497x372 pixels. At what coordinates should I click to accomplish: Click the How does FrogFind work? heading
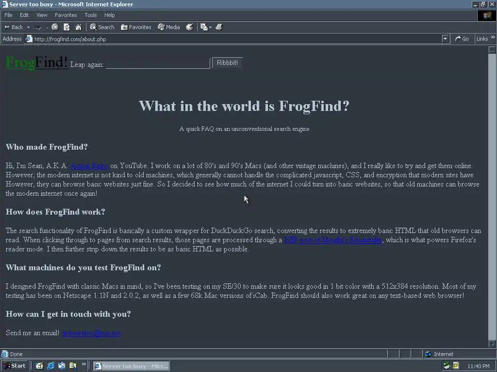click(x=55, y=212)
